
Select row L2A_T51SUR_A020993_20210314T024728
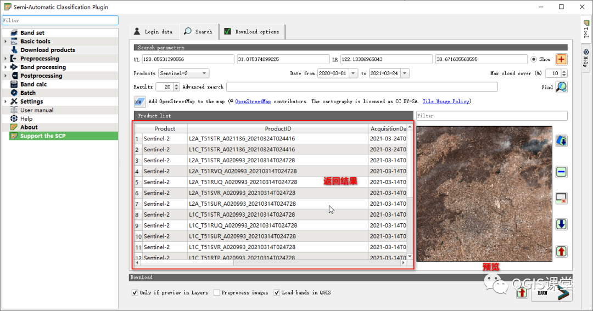pyautogui.click(x=270, y=203)
